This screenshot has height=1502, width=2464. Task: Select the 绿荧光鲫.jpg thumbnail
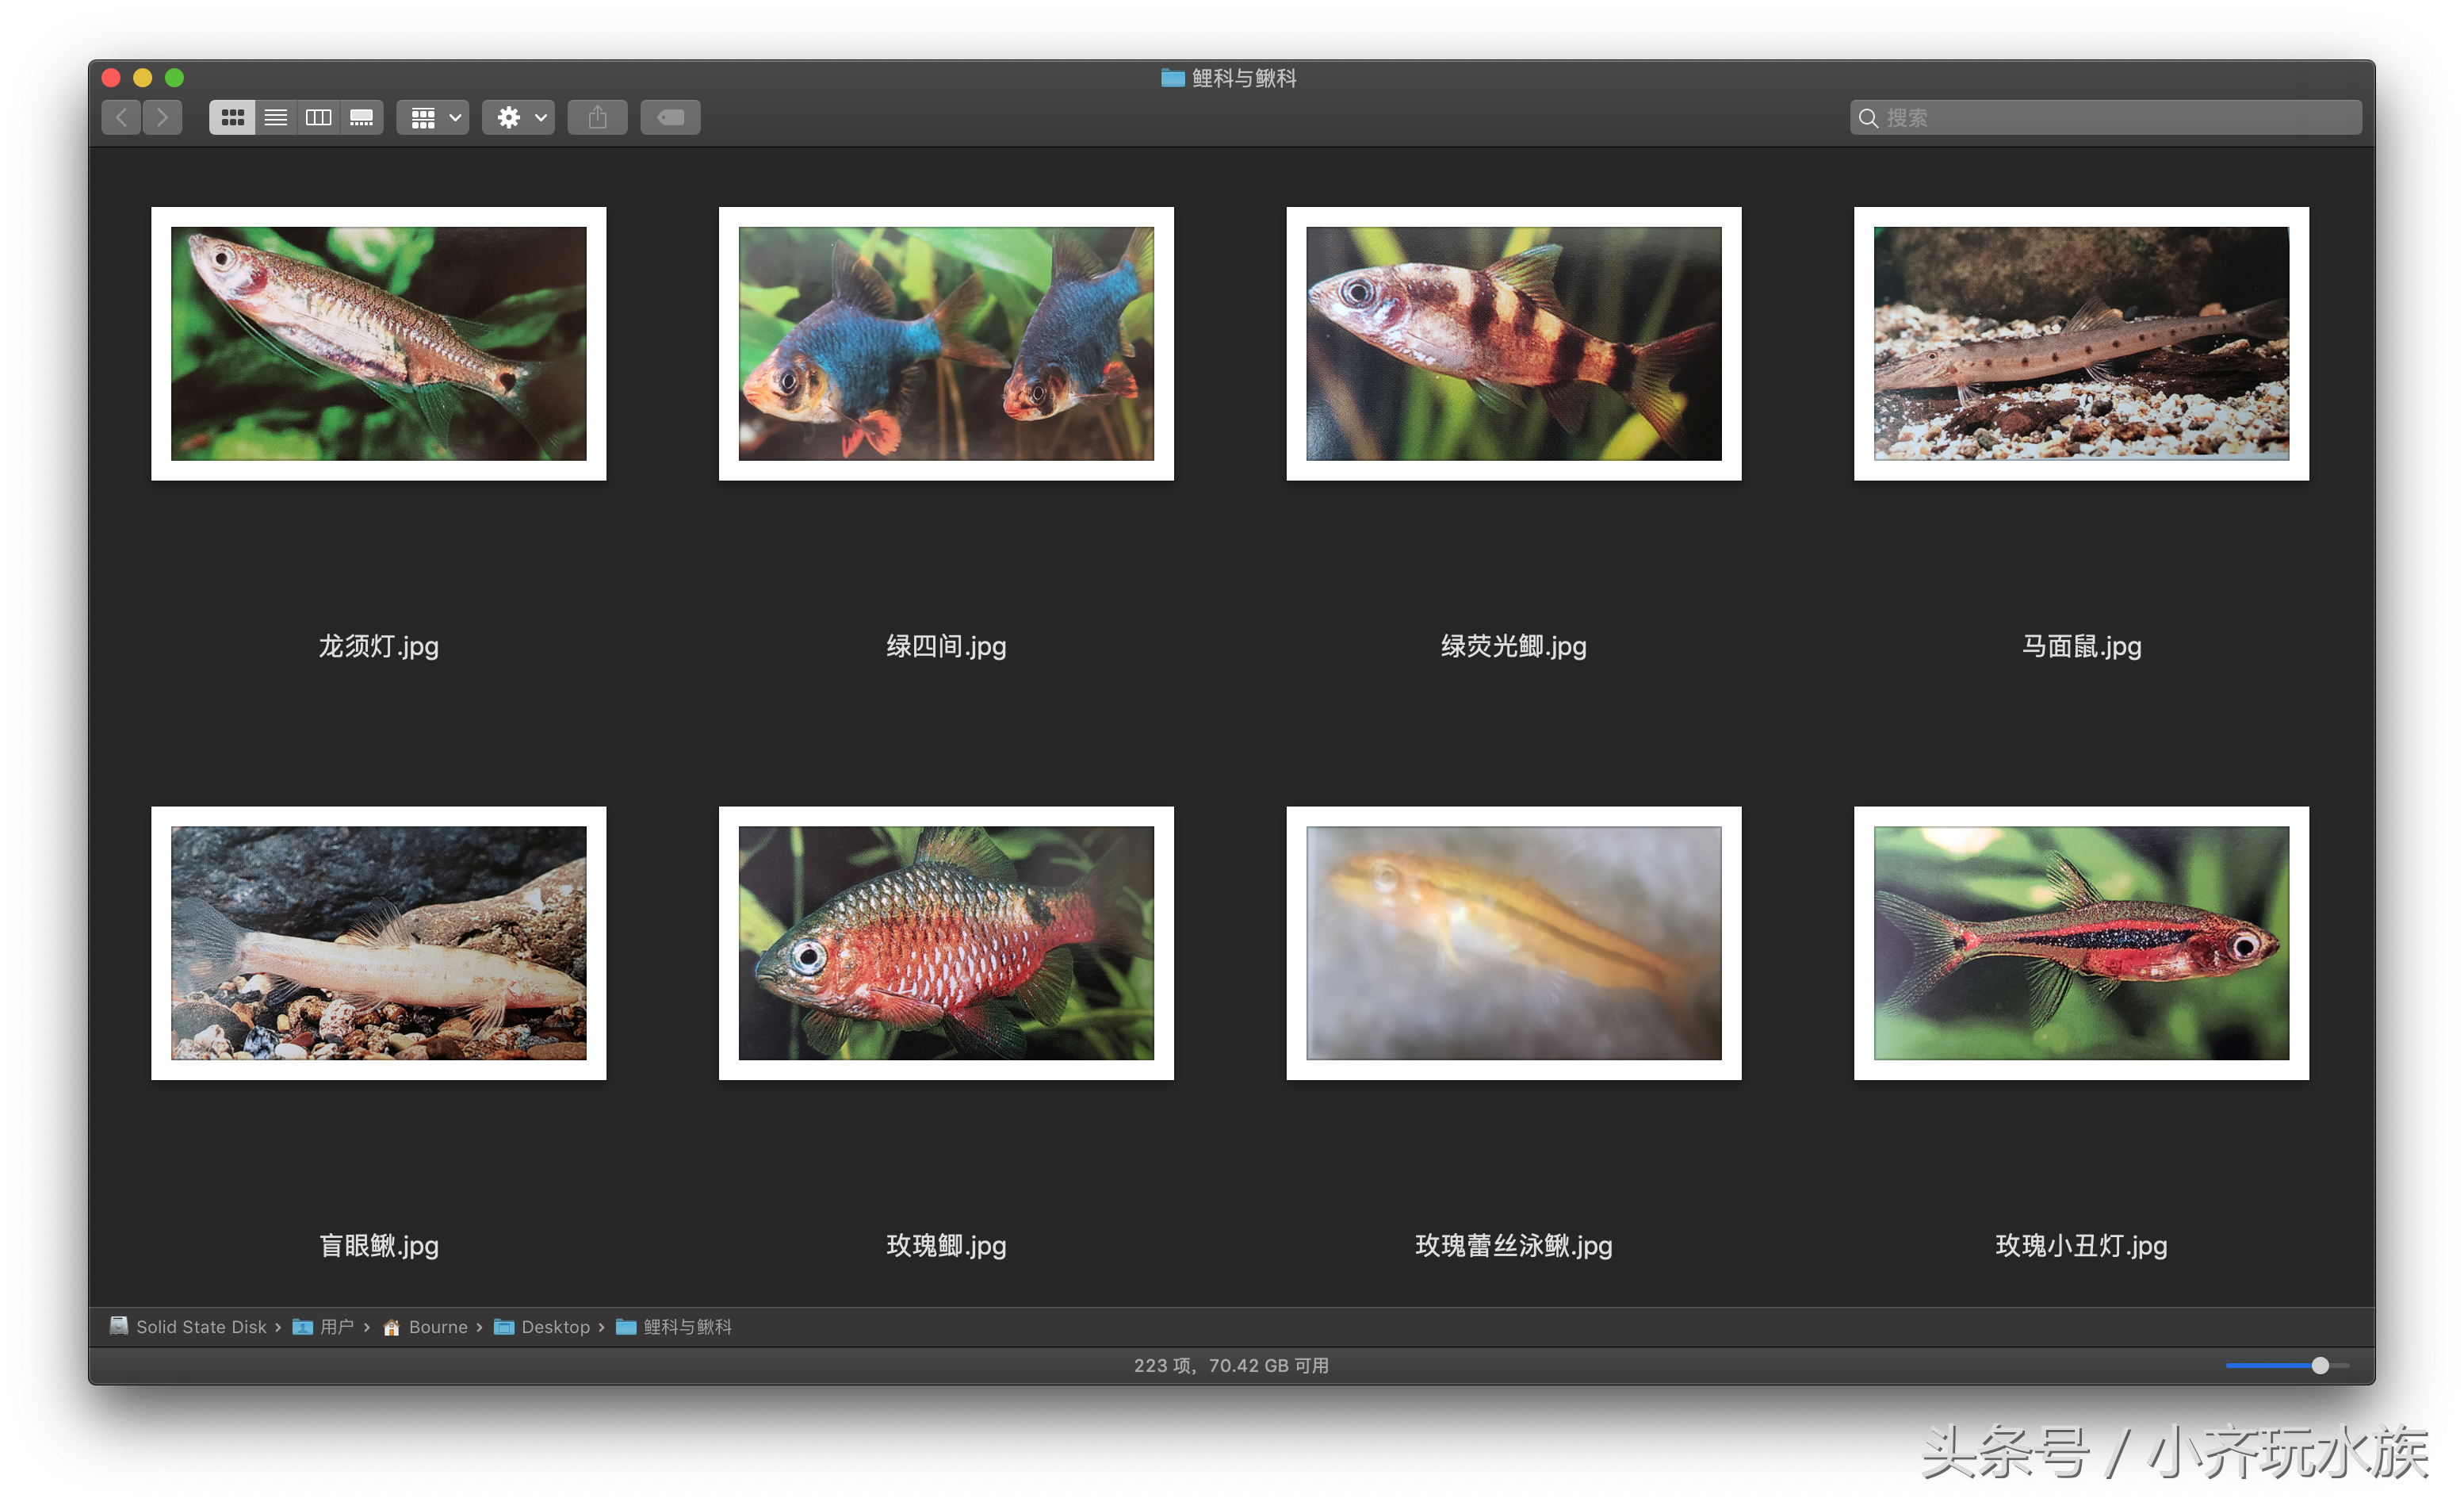pyautogui.click(x=1514, y=344)
